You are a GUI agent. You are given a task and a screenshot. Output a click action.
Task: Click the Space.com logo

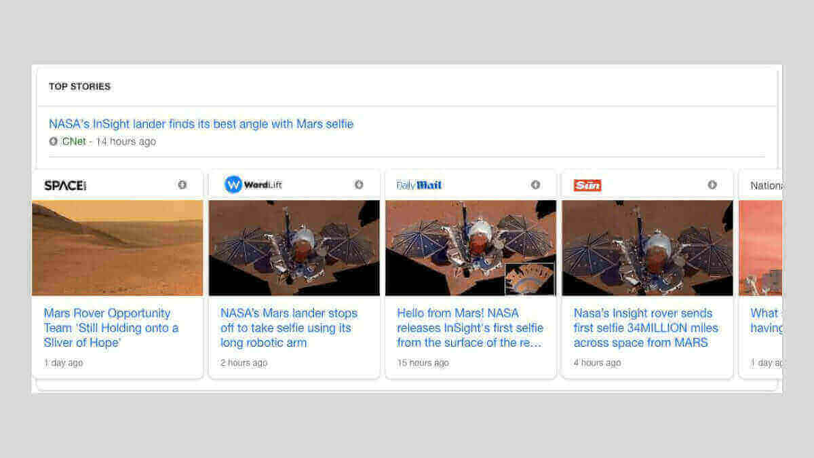(65, 185)
